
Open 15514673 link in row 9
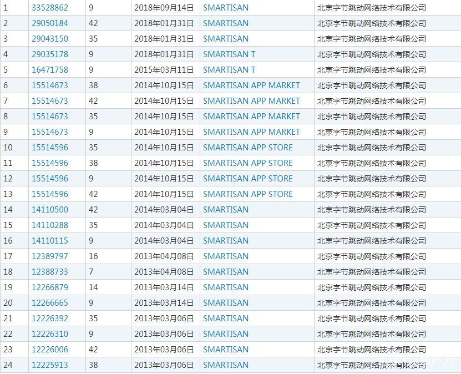pos(50,132)
